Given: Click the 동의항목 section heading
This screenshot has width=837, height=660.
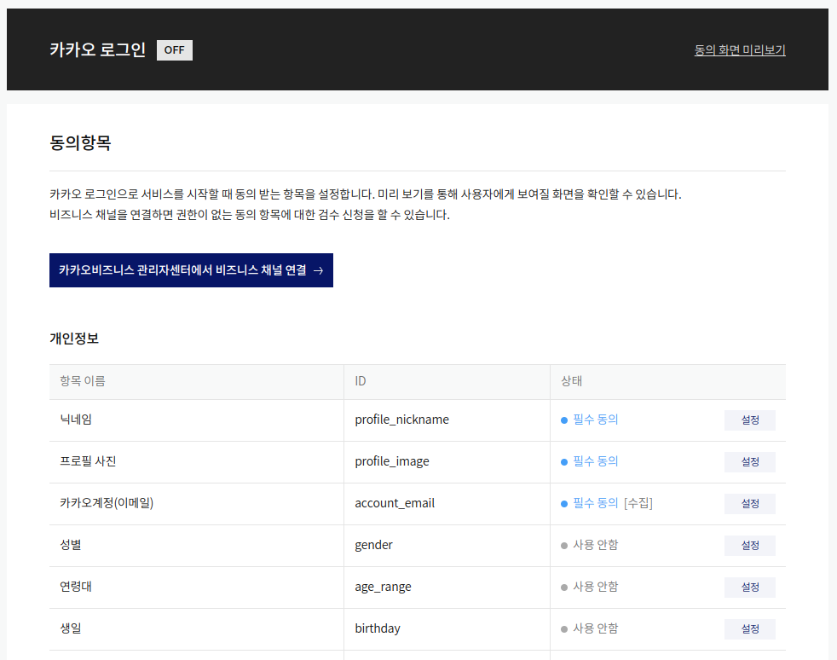Looking at the screenshot, I should [80, 142].
